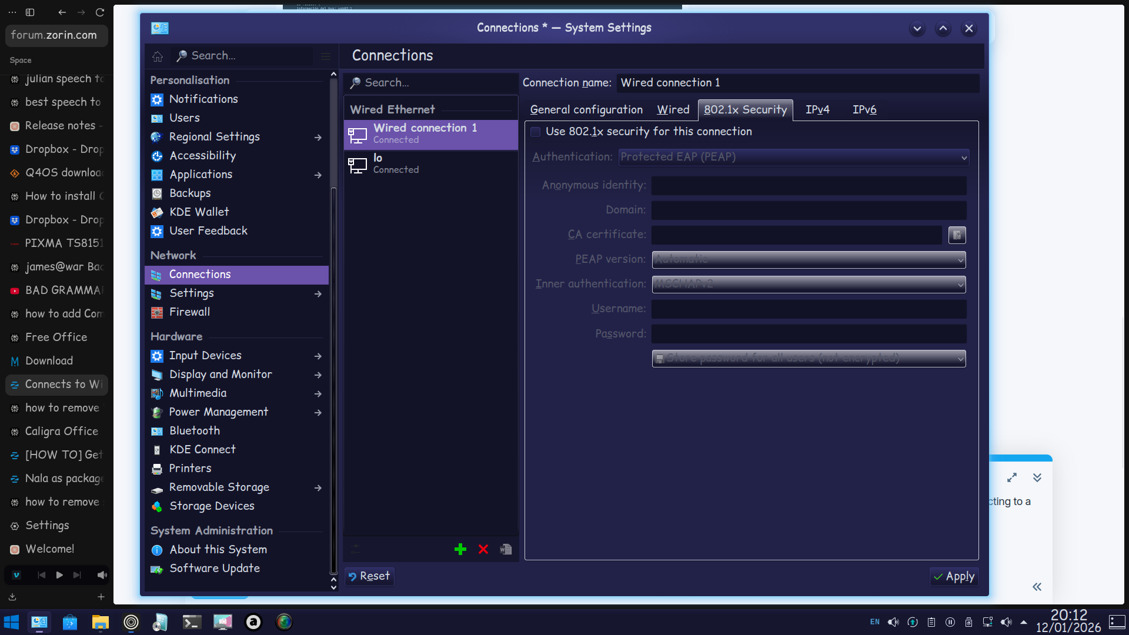Click the CA certificate browse file icon
The width and height of the screenshot is (1129, 635).
coord(957,235)
